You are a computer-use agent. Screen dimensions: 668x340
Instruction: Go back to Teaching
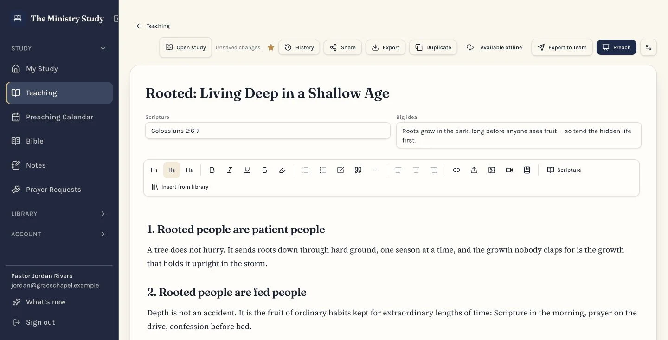153,26
